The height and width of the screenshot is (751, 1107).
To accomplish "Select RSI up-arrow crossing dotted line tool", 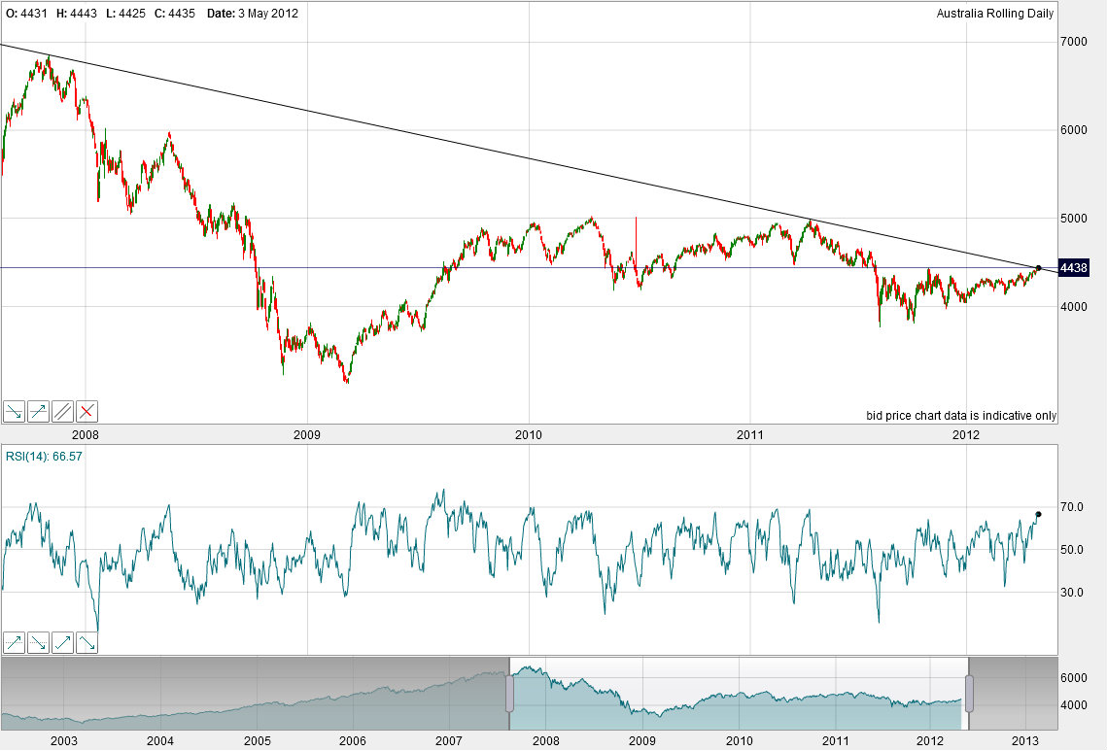I will pyautogui.click(x=14, y=642).
